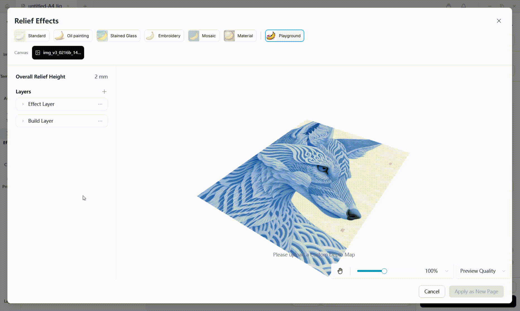Choose the Stained Glass effect
Viewport: 520px width, 311px height.
pyautogui.click(x=118, y=36)
